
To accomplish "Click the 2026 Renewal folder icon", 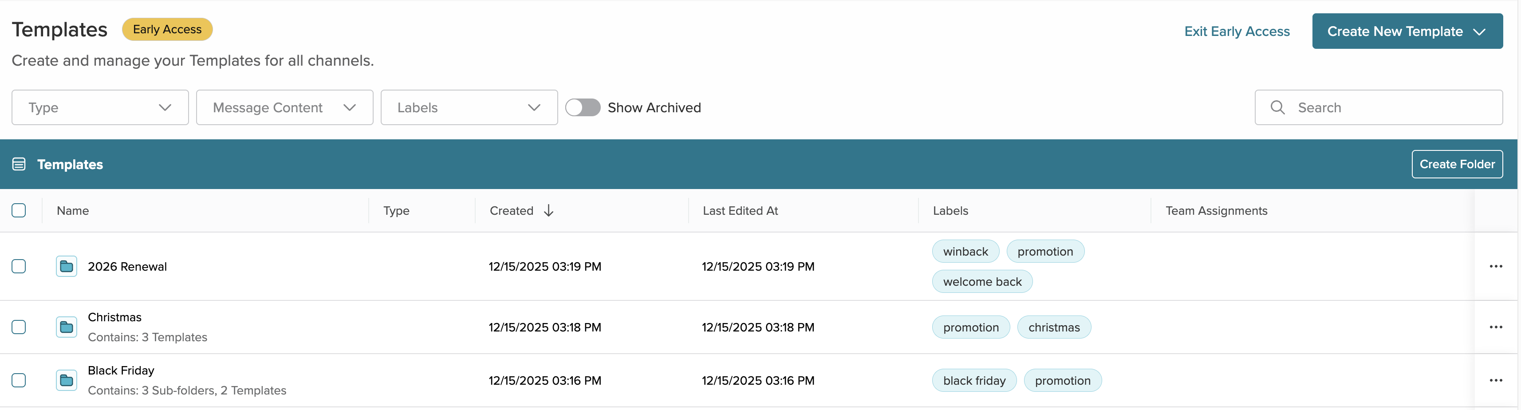I will [66, 266].
